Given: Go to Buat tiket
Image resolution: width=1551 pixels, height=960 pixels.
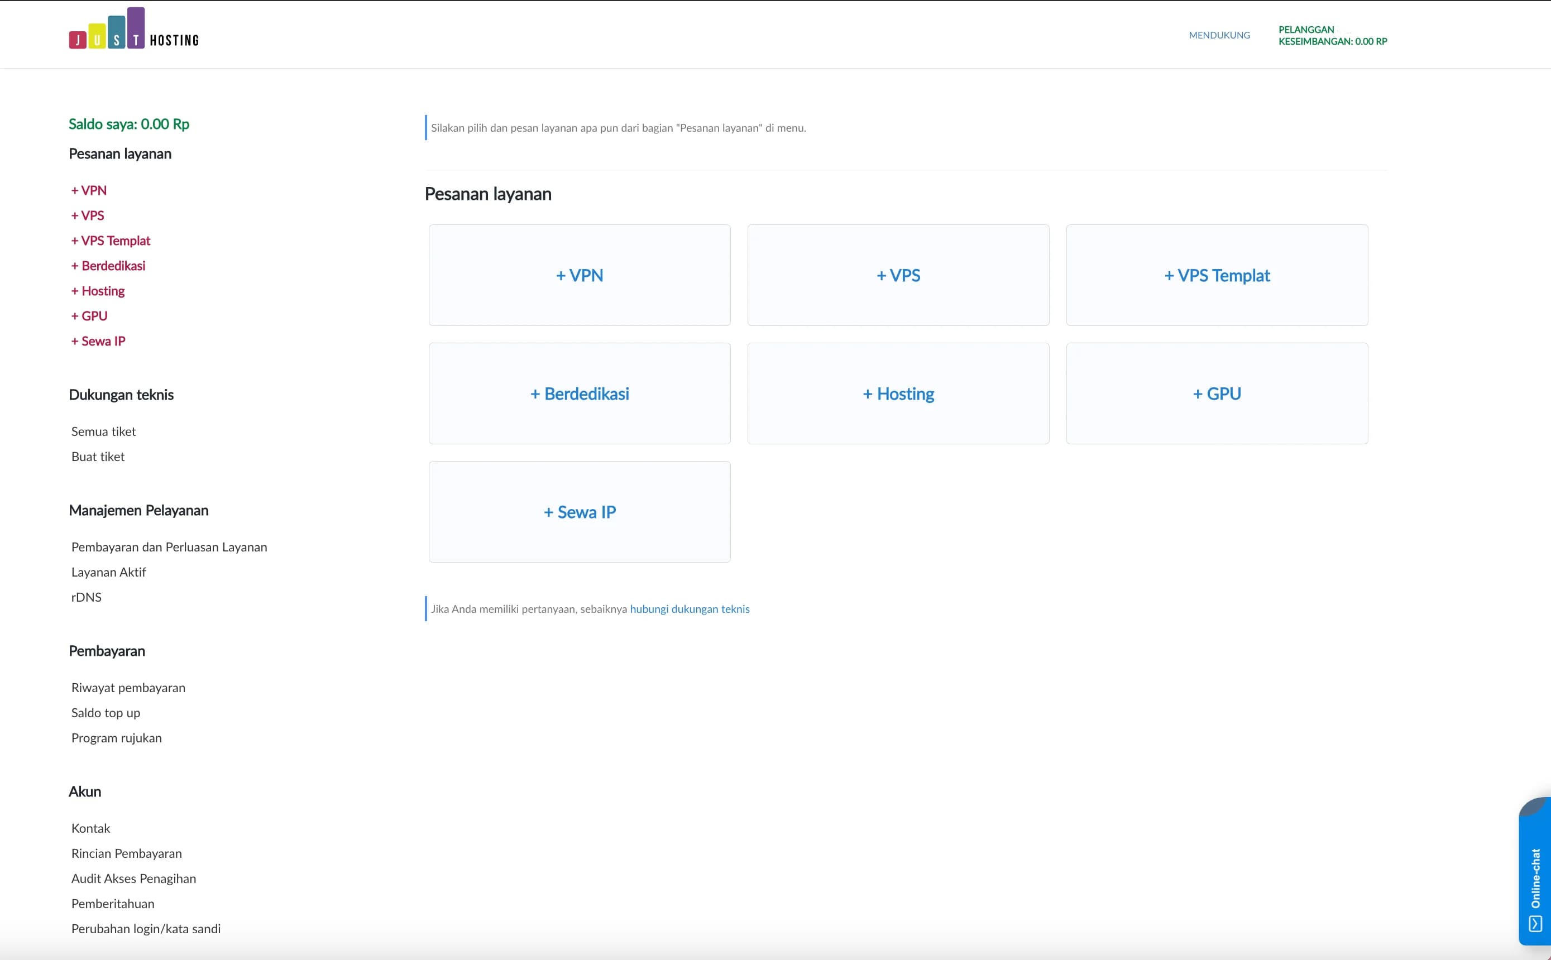Looking at the screenshot, I should pyautogui.click(x=98, y=457).
